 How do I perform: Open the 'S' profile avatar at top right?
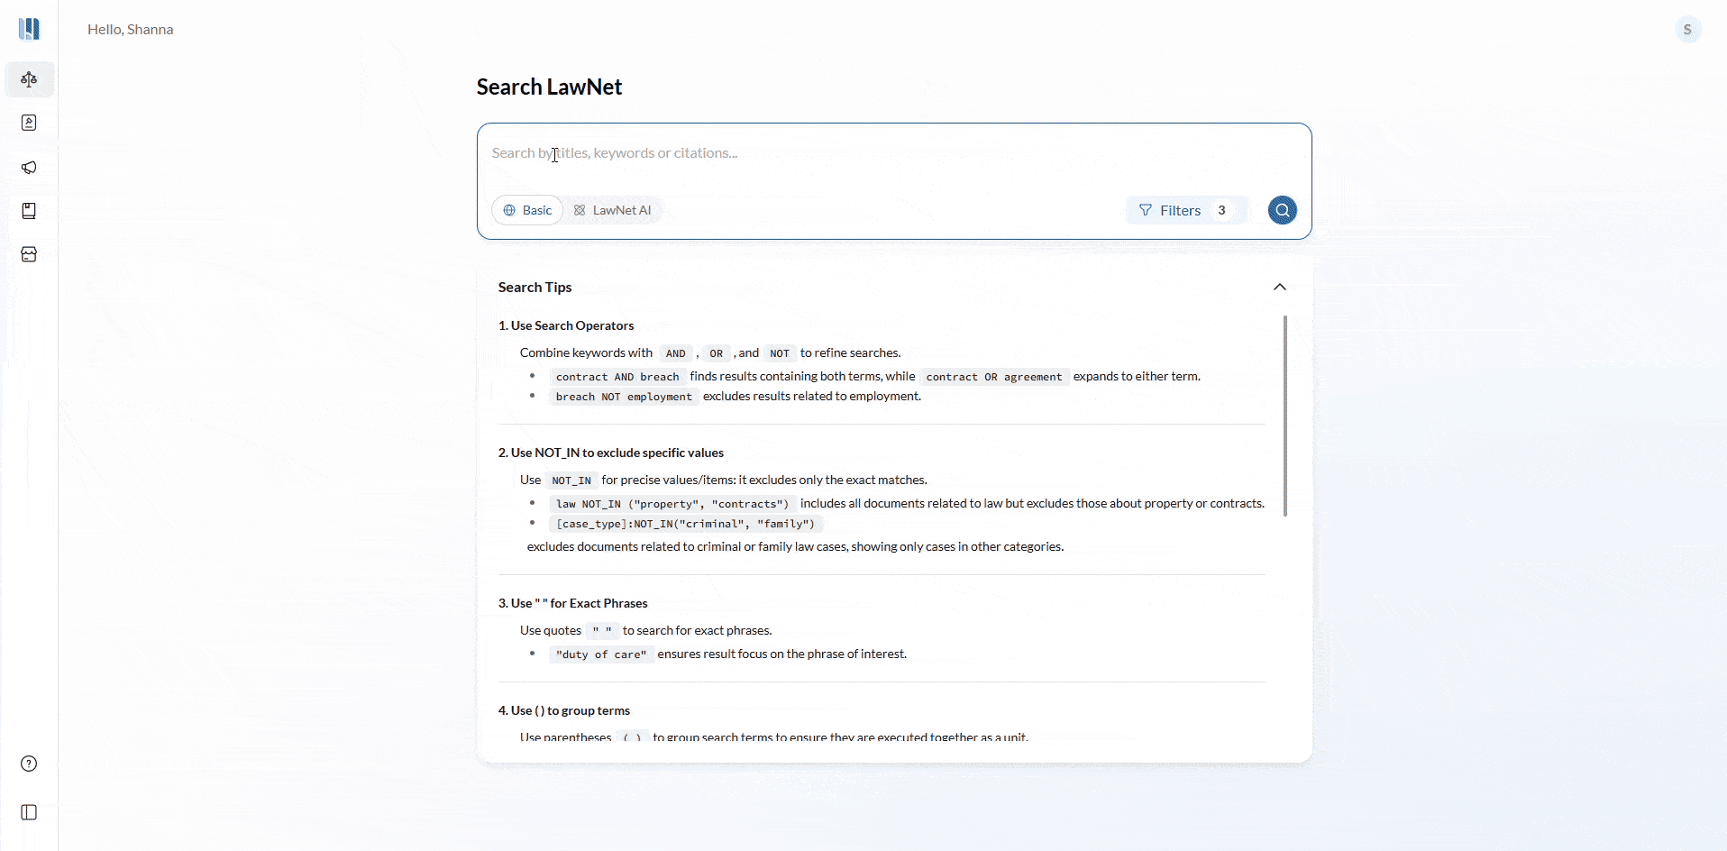pyautogui.click(x=1687, y=29)
